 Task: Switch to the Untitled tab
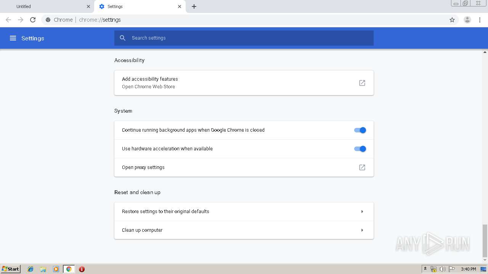point(47,6)
